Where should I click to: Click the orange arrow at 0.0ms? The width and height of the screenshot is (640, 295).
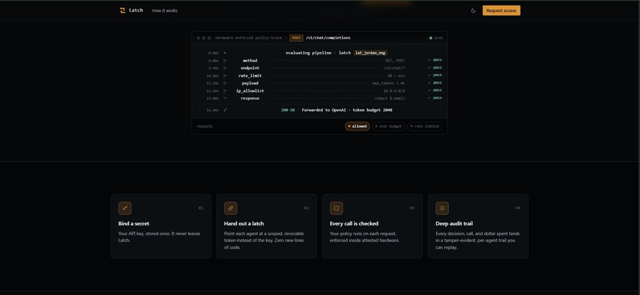pyautogui.click(x=226, y=53)
